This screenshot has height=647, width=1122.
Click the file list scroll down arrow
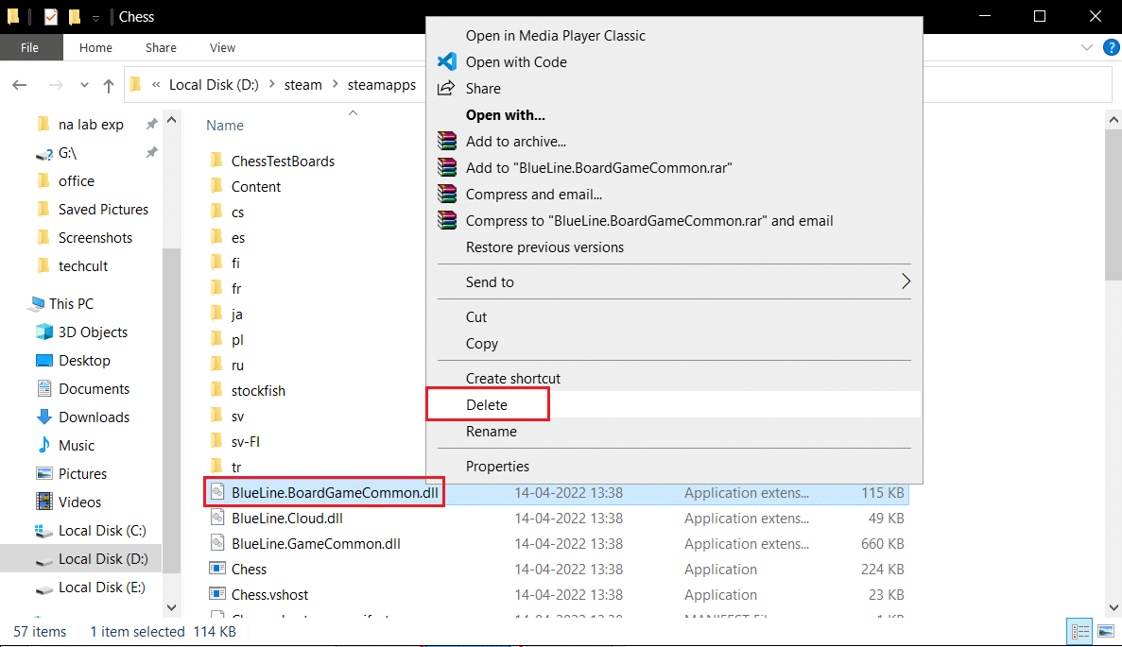pos(1113,607)
